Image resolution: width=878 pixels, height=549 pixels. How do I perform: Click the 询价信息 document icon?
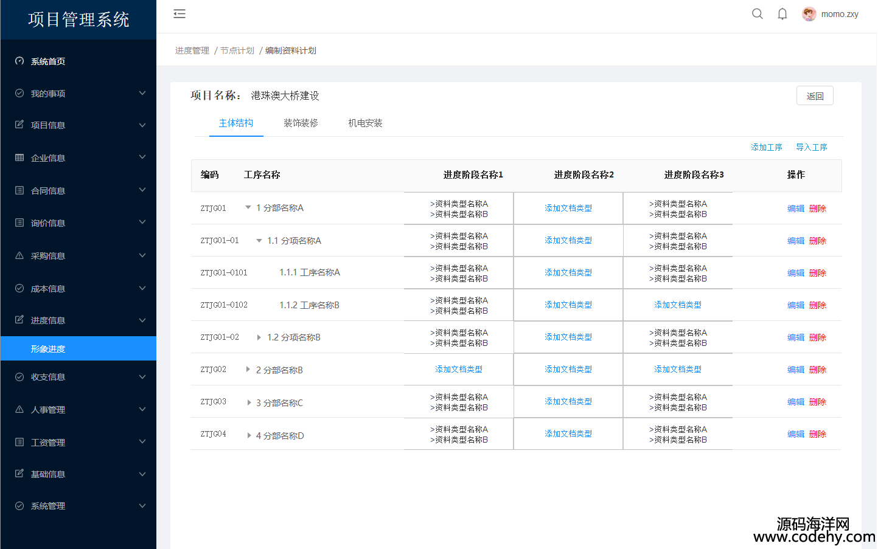[x=19, y=223]
